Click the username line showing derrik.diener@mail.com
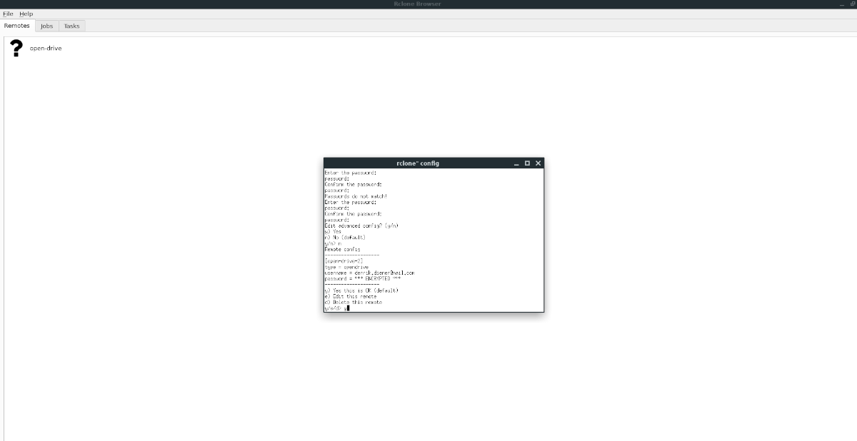 (368, 273)
